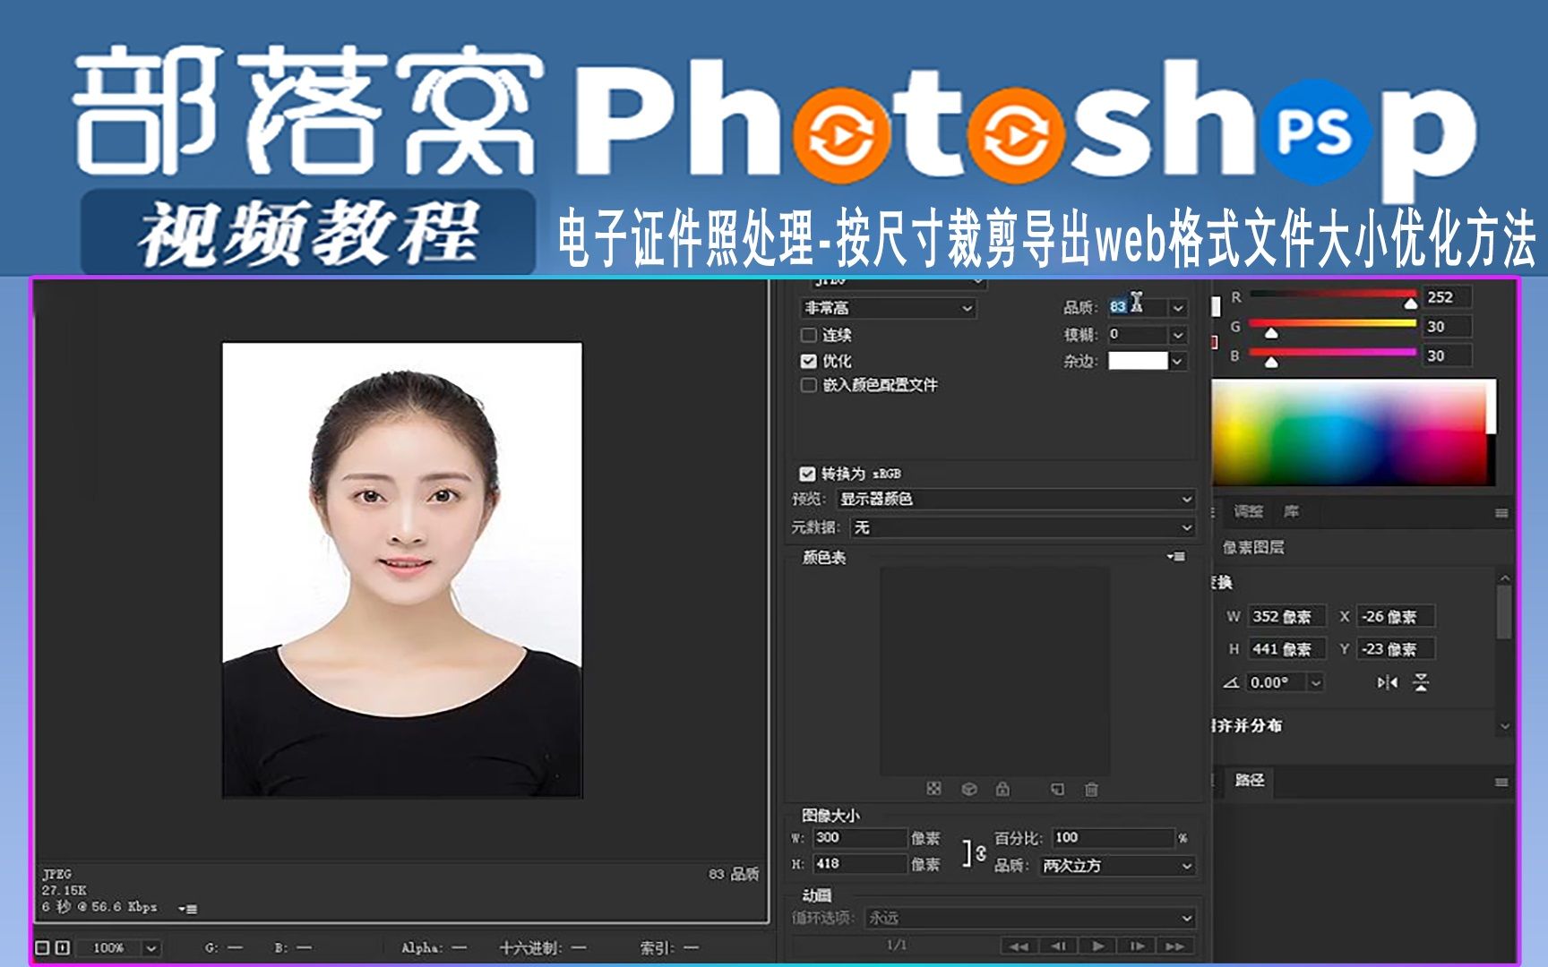Image resolution: width=1548 pixels, height=967 pixels.
Task: Click the lock color icon under color table
Action: [x=1003, y=789]
